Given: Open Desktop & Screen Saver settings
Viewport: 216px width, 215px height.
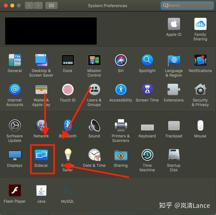Looking at the screenshot, I should (x=41, y=60).
